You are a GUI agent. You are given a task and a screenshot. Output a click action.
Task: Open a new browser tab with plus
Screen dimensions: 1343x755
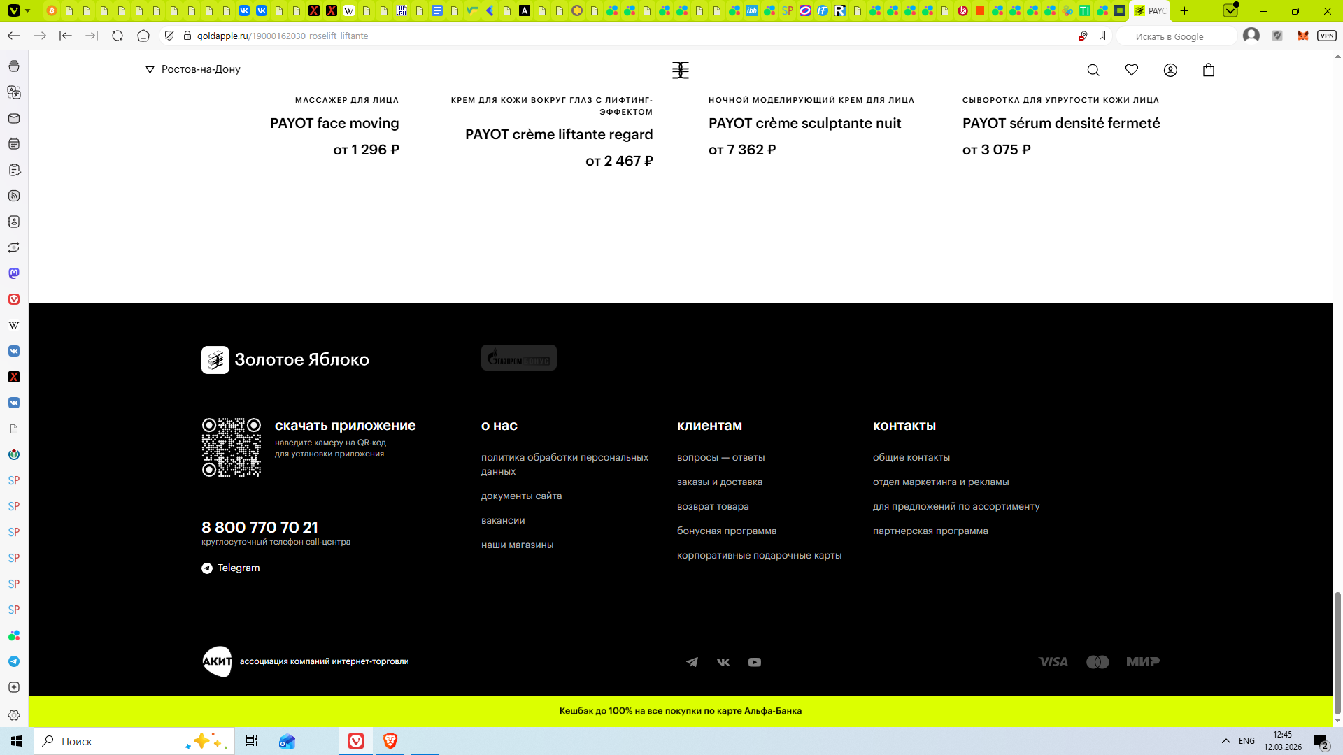click(x=1184, y=10)
